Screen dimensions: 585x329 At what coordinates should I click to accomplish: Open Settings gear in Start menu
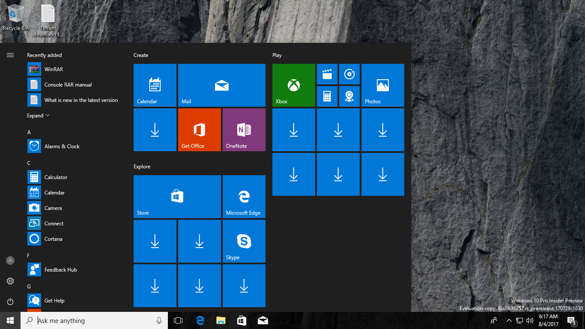pyautogui.click(x=10, y=281)
